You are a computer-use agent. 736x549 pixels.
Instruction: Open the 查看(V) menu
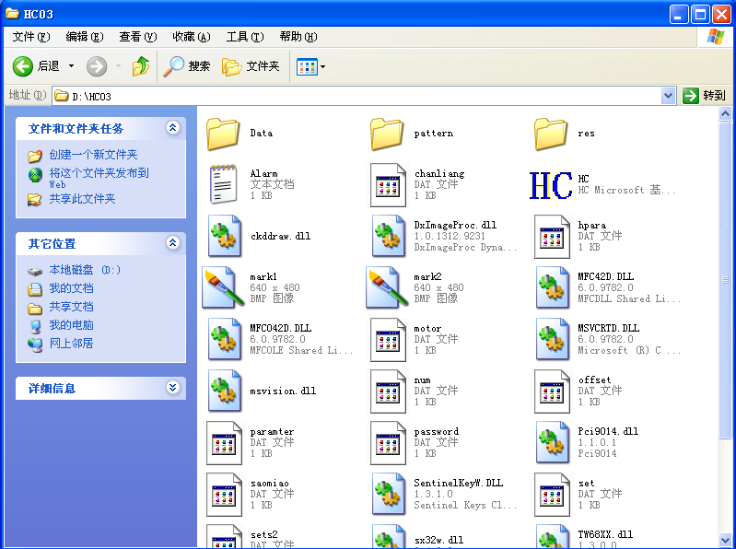click(x=137, y=37)
